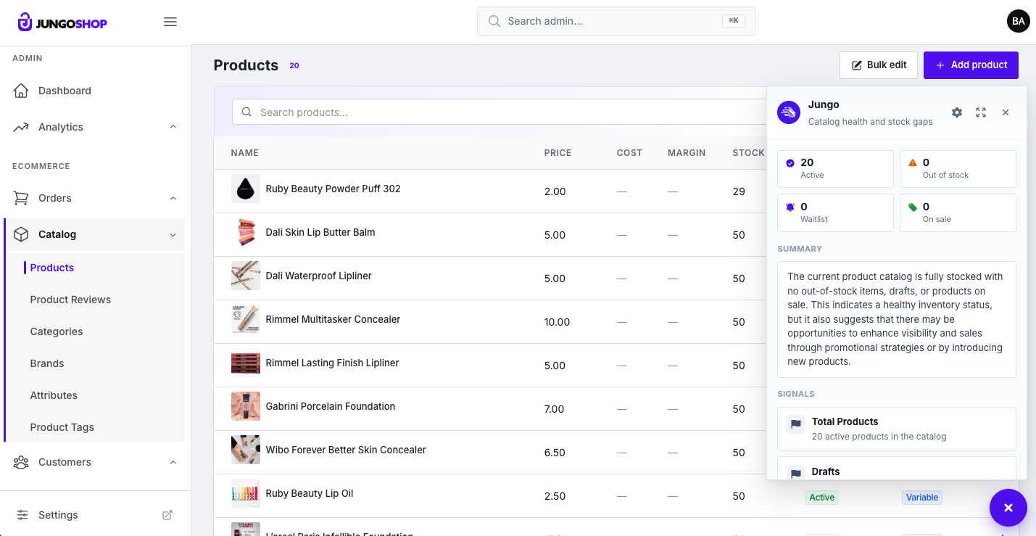Close the Jungo assistant panel
1036x536 pixels.
pyautogui.click(x=1006, y=112)
